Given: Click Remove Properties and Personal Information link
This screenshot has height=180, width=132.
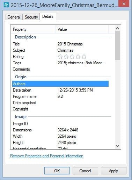Looking at the screenshot, I should click(x=47, y=156).
